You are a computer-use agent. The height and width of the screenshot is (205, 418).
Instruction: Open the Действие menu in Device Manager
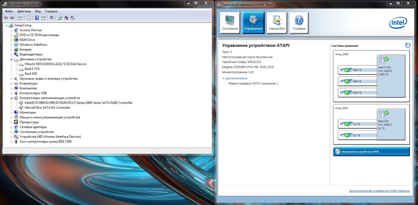(x=24, y=11)
